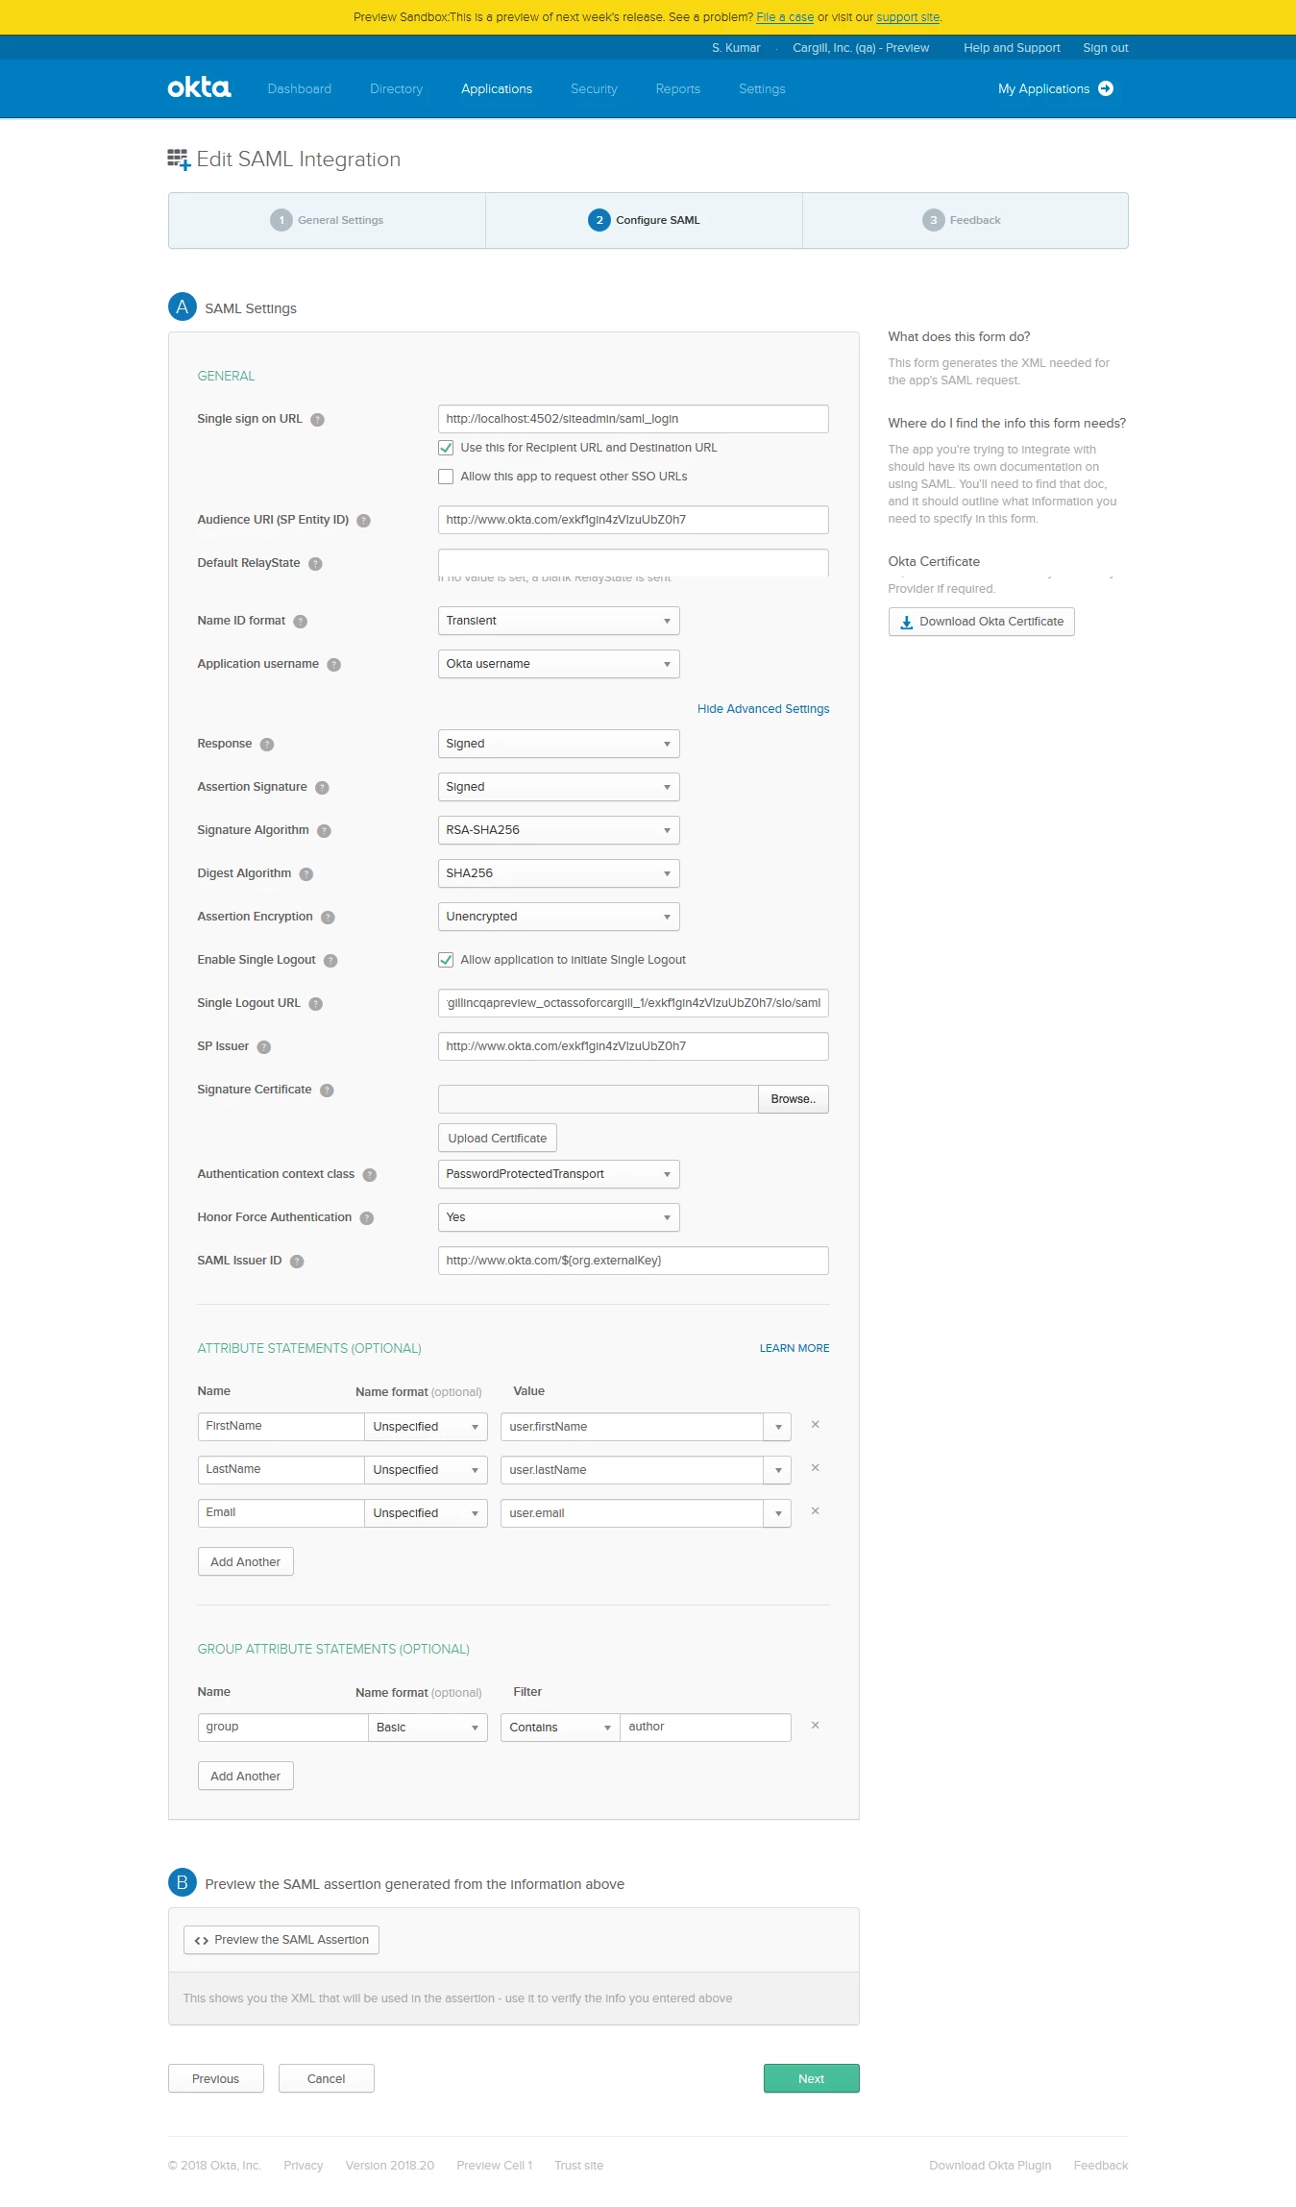Viewport: 1296px width, 2207px height.
Task: Enable Allow this app to request other SSO URLs
Action: pos(446,477)
